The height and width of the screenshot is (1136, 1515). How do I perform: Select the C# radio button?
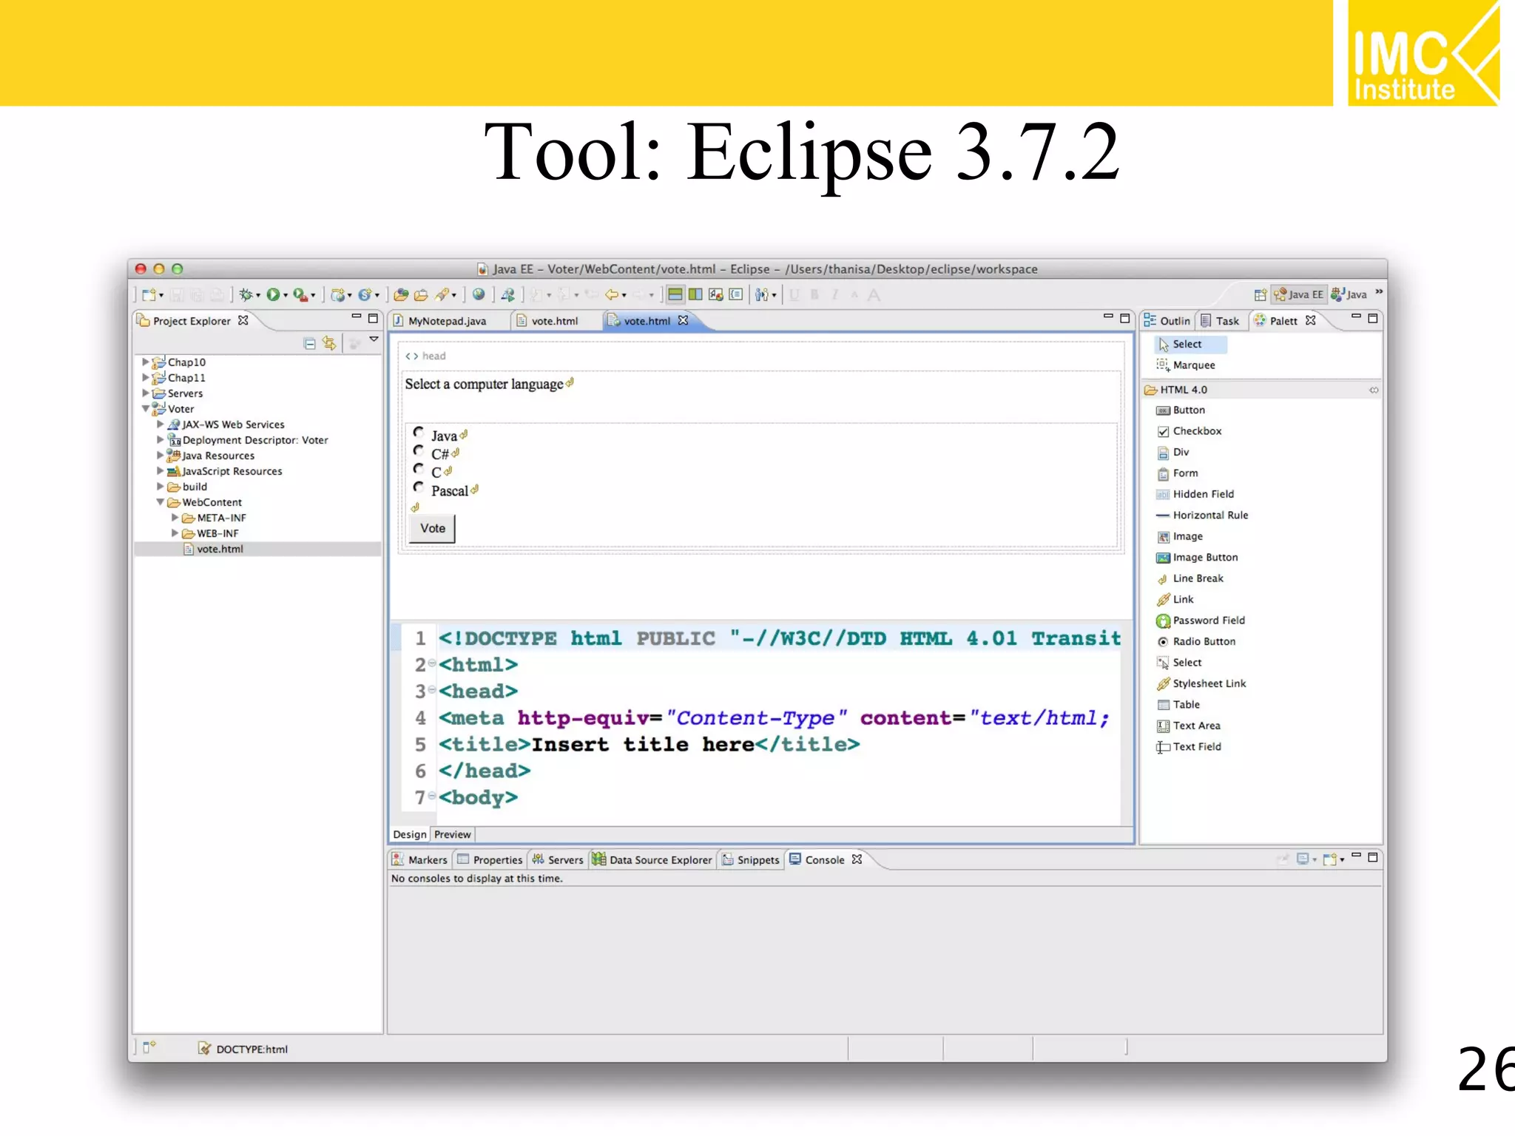(x=419, y=450)
